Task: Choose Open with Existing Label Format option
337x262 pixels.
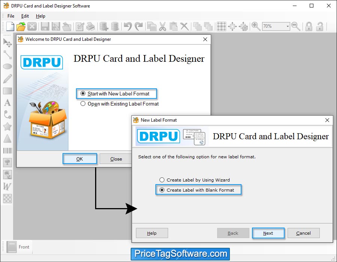Action: click(119, 104)
